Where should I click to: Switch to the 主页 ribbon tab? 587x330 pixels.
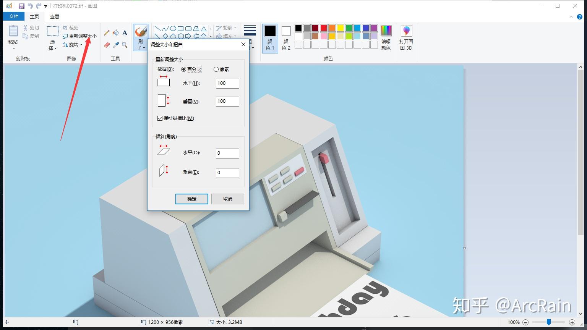pos(34,16)
